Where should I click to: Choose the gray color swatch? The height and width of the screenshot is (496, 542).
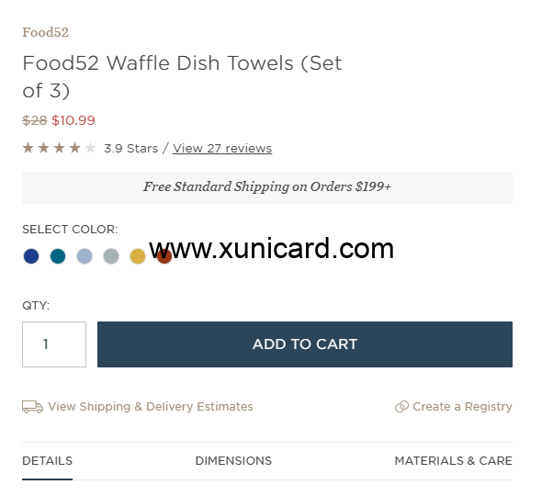(x=111, y=256)
